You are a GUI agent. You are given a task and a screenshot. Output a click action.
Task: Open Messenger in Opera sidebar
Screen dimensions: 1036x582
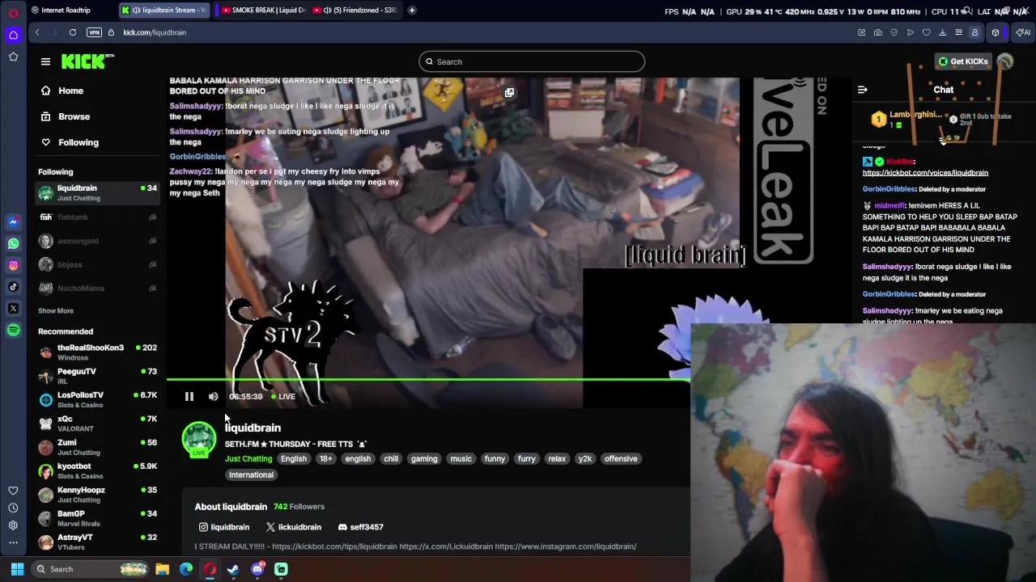tap(13, 222)
